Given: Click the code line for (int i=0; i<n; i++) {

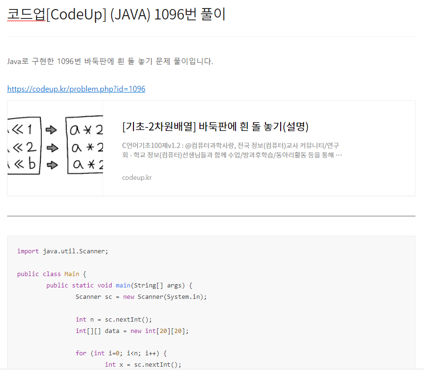Looking at the screenshot, I should 121,353.
